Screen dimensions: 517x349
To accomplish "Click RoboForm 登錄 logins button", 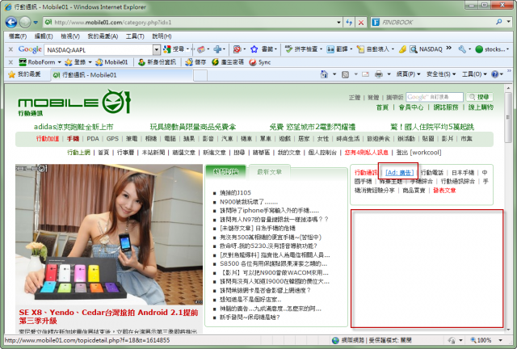I will [75, 62].
